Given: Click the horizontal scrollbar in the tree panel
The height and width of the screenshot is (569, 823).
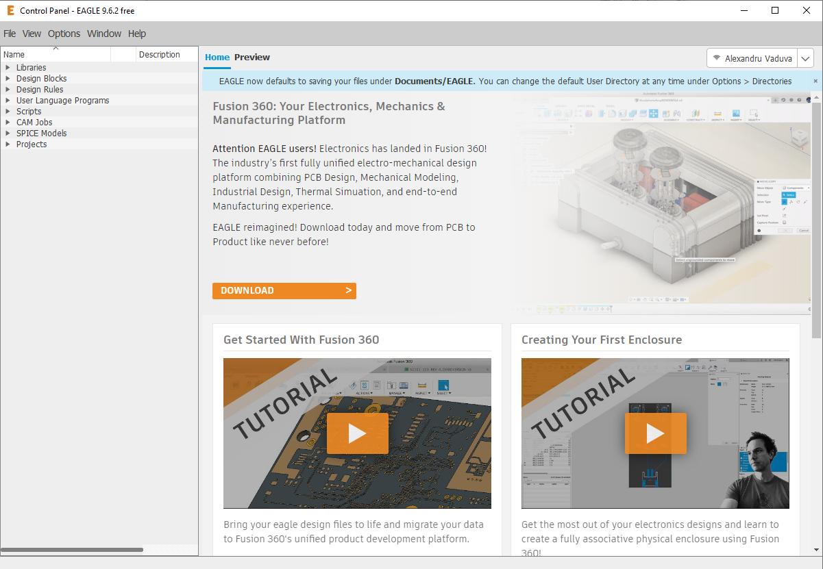Looking at the screenshot, I should tap(72, 550).
